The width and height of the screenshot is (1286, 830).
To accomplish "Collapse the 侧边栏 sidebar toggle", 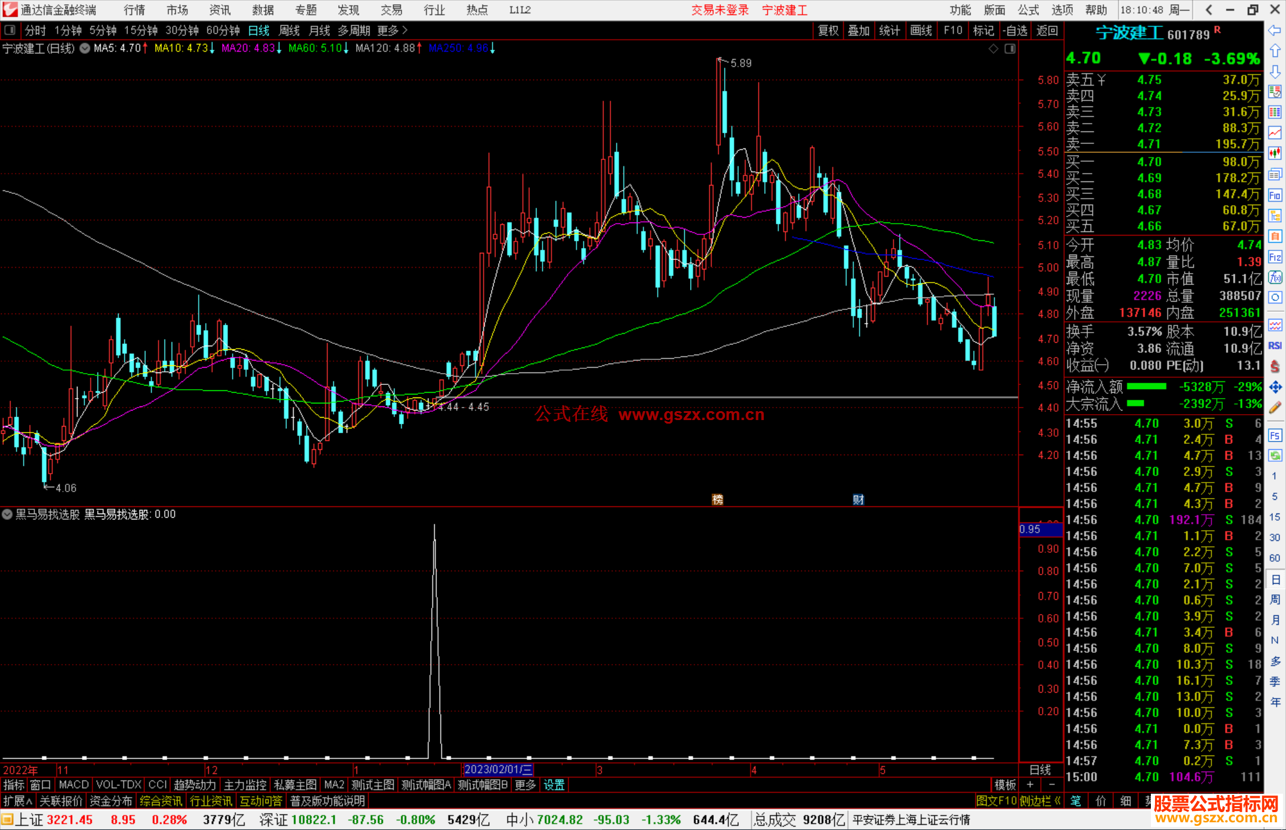I will tap(1041, 801).
